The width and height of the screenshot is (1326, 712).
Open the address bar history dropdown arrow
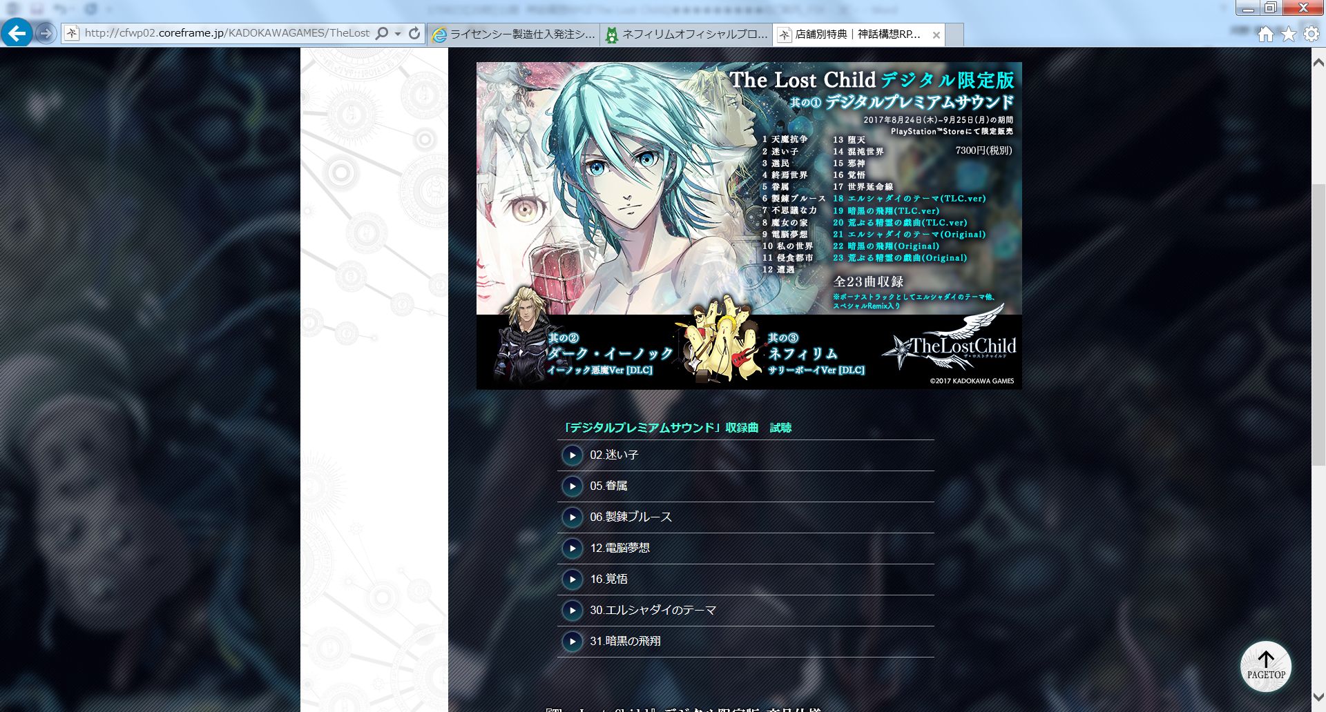[398, 33]
